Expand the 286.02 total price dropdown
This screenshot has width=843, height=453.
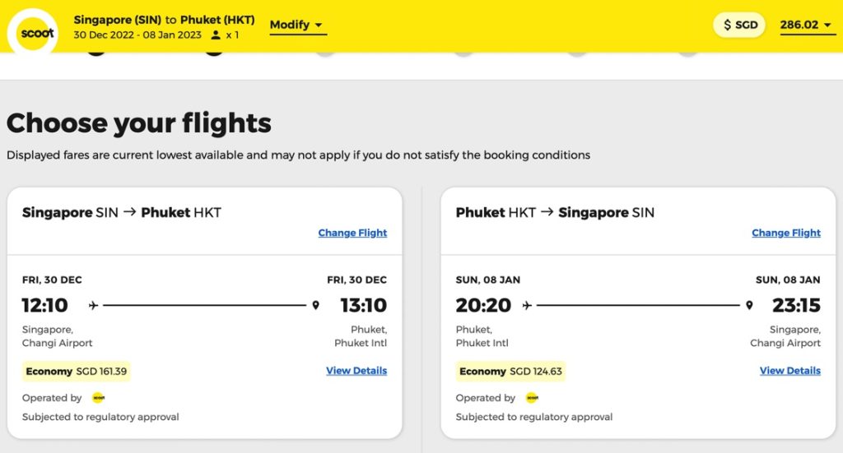click(x=806, y=25)
